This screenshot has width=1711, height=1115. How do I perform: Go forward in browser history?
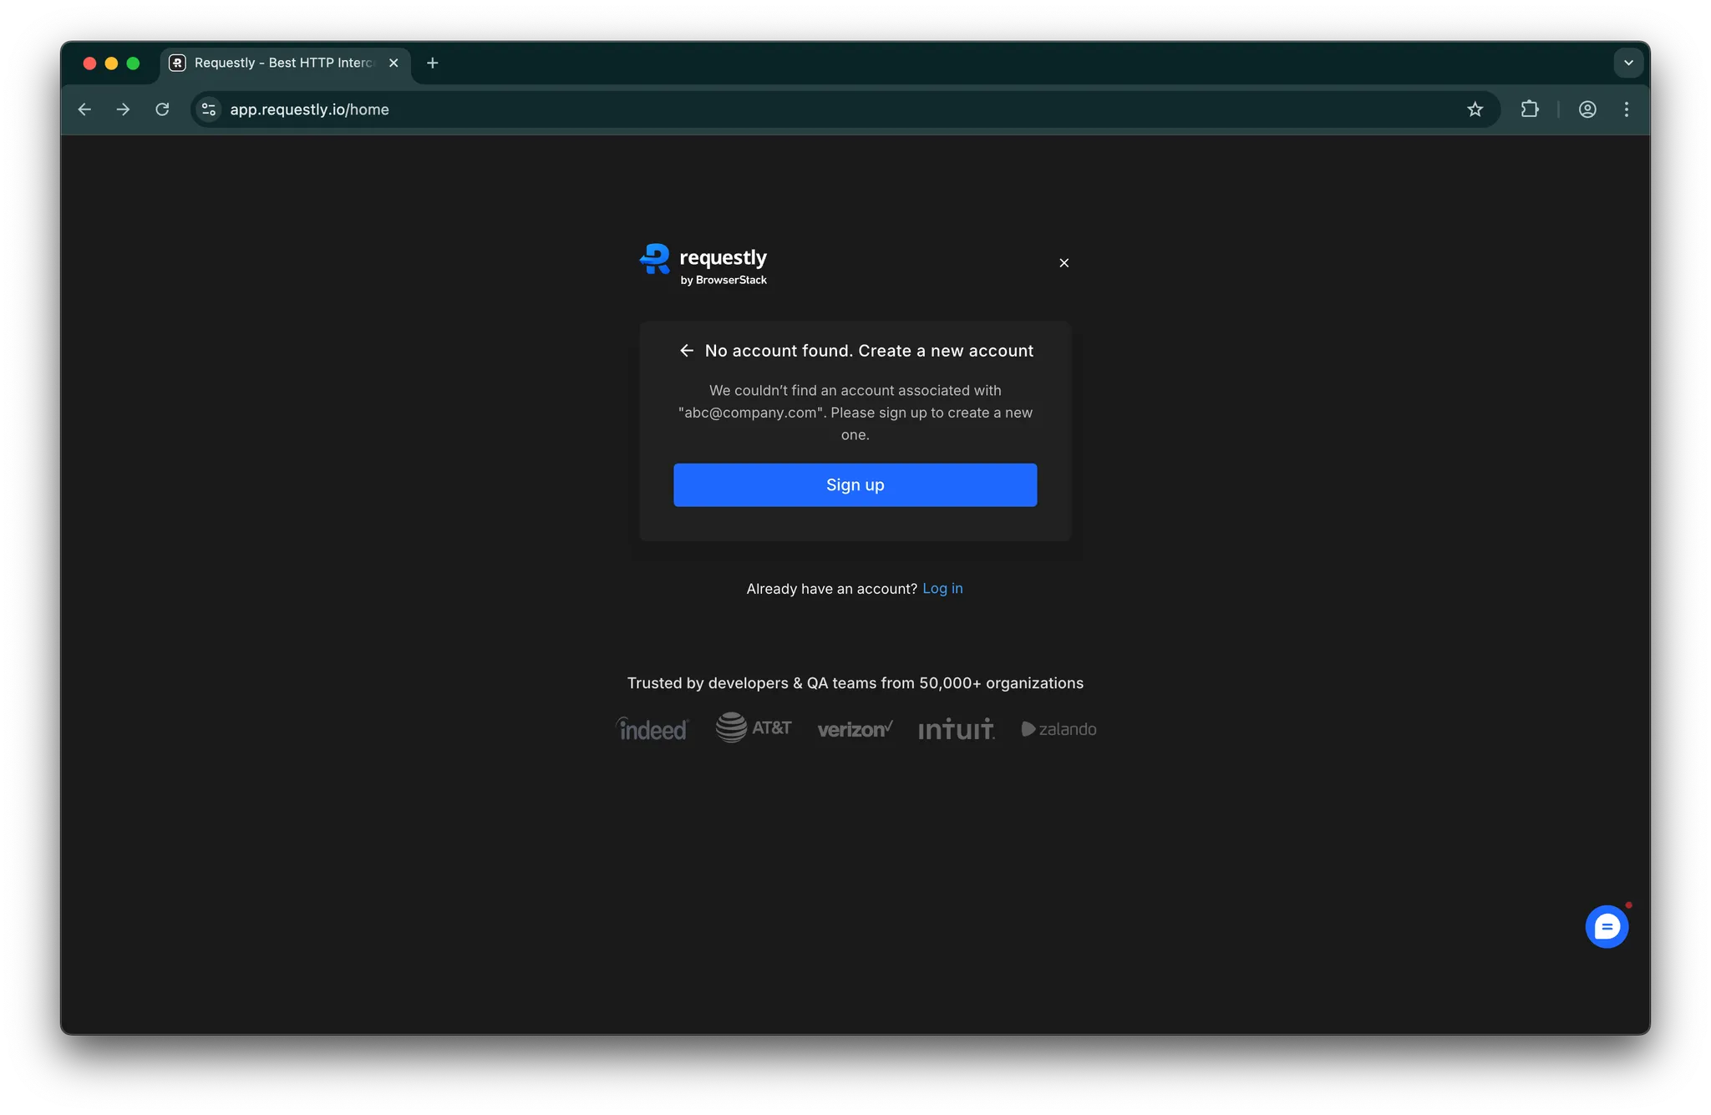point(123,109)
